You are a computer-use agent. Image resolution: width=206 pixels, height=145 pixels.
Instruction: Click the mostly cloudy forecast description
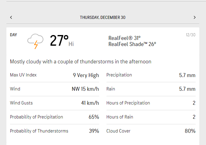(x=81, y=62)
